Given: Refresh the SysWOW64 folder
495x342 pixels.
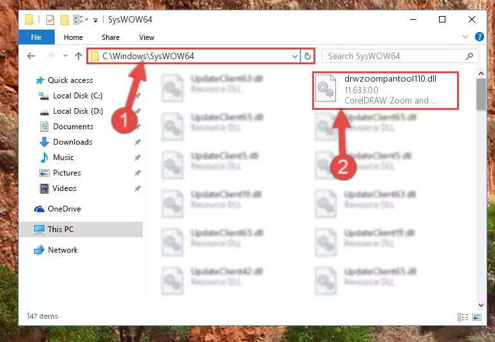Looking at the screenshot, I should pos(308,57).
